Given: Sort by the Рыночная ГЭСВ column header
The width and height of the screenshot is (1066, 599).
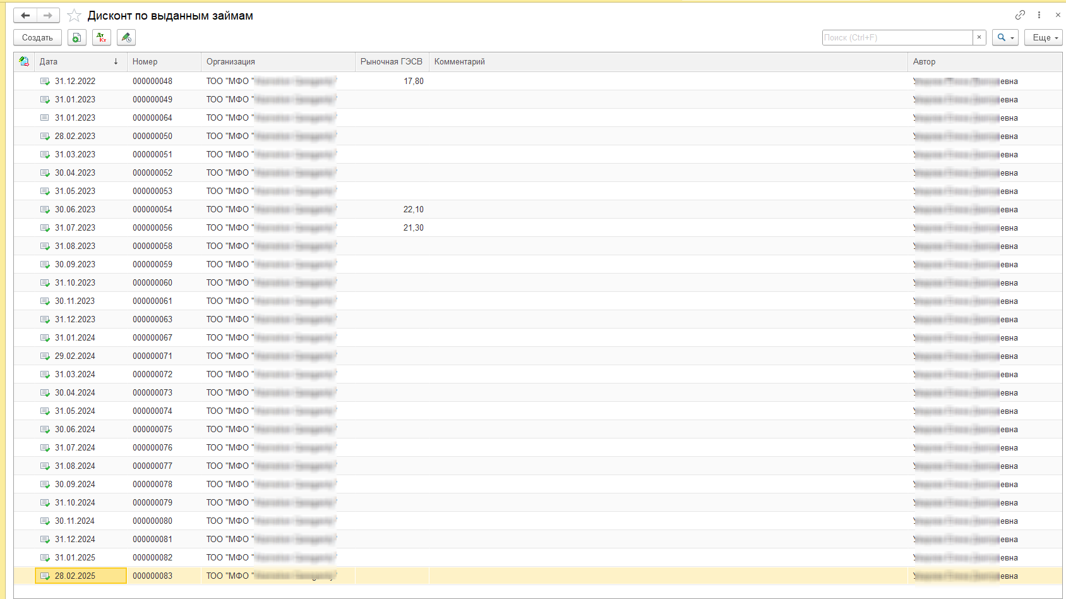Looking at the screenshot, I should point(392,61).
